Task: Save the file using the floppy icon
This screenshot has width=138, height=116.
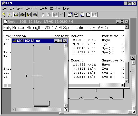Action: coord(29,15)
